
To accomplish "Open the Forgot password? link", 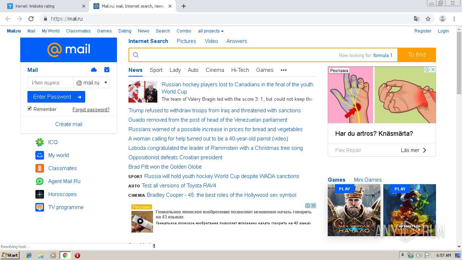I will [x=91, y=109].
